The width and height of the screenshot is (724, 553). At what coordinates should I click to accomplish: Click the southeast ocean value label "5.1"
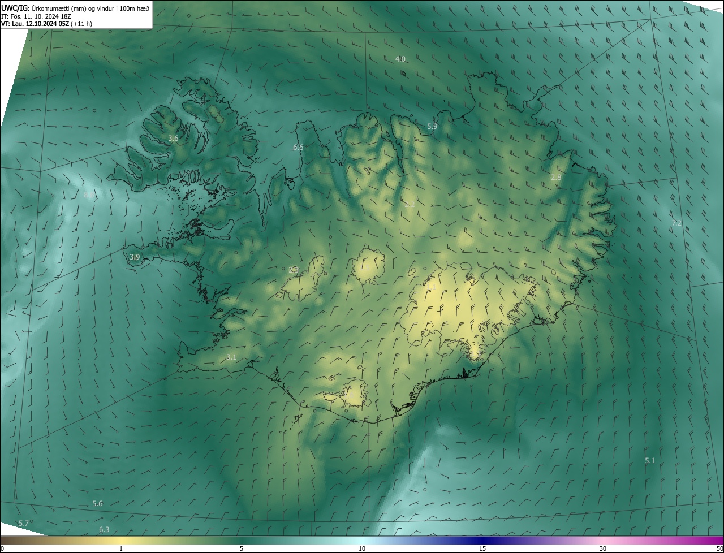[x=650, y=461]
